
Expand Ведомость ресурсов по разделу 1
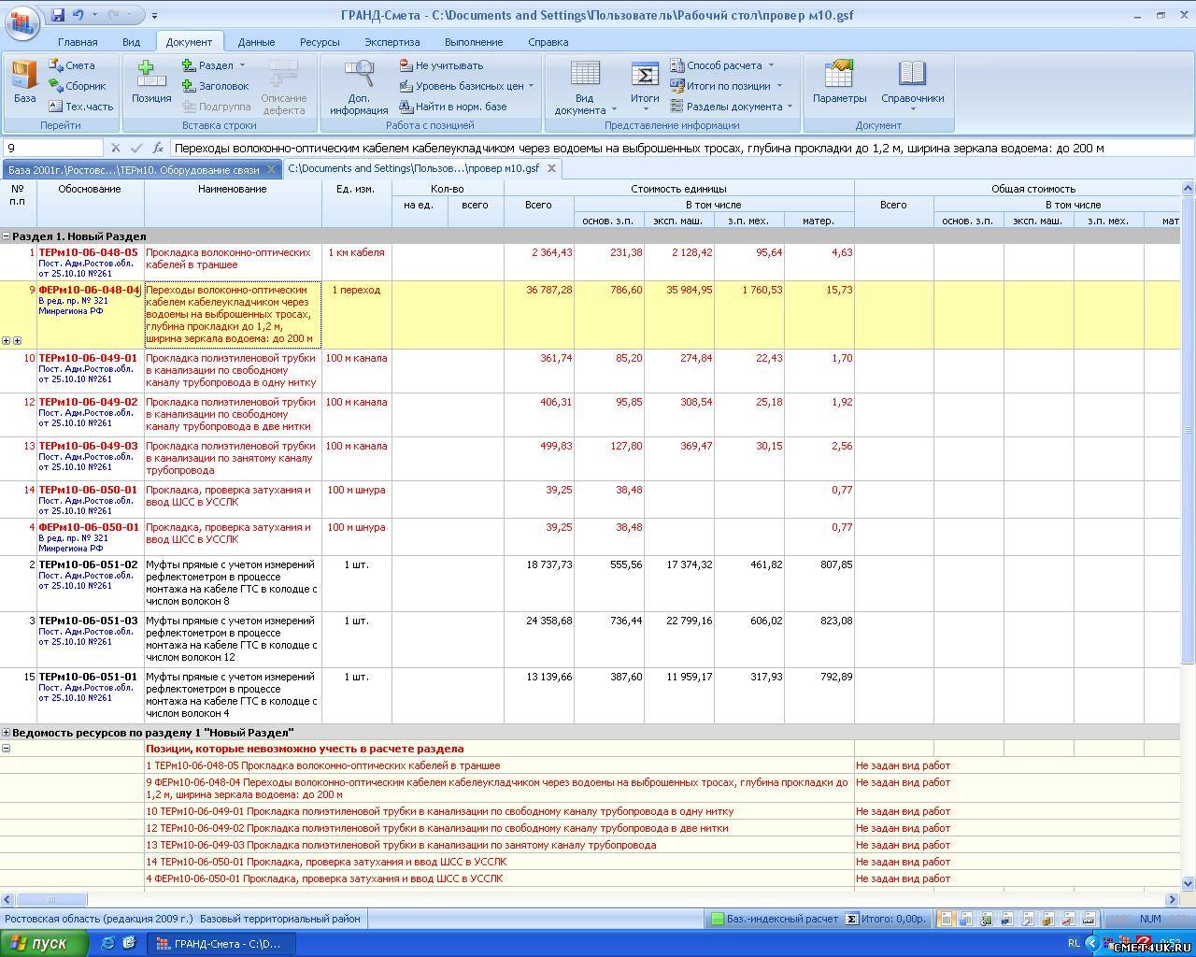pos(7,733)
